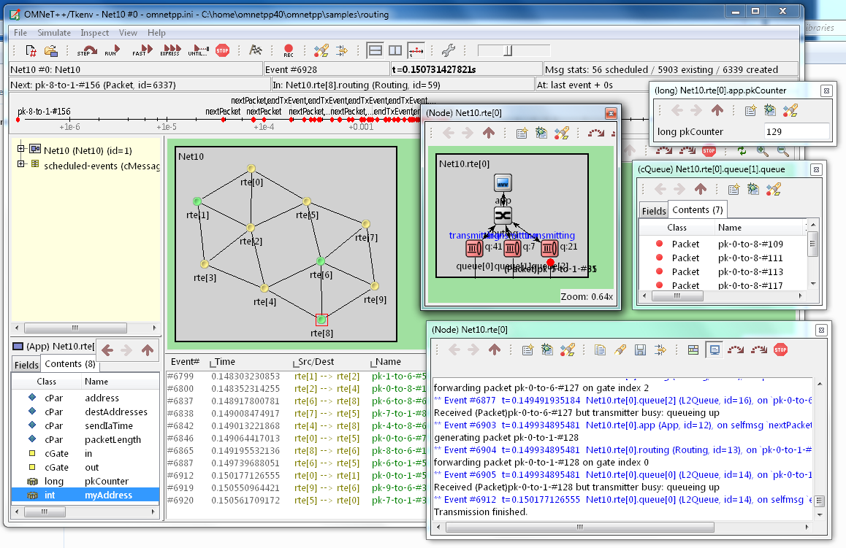Click the queue[0] module icon

[x=474, y=248]
